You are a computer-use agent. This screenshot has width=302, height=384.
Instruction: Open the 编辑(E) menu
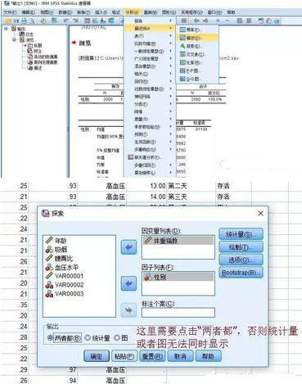pyautogui.click(x=29, y=12)
